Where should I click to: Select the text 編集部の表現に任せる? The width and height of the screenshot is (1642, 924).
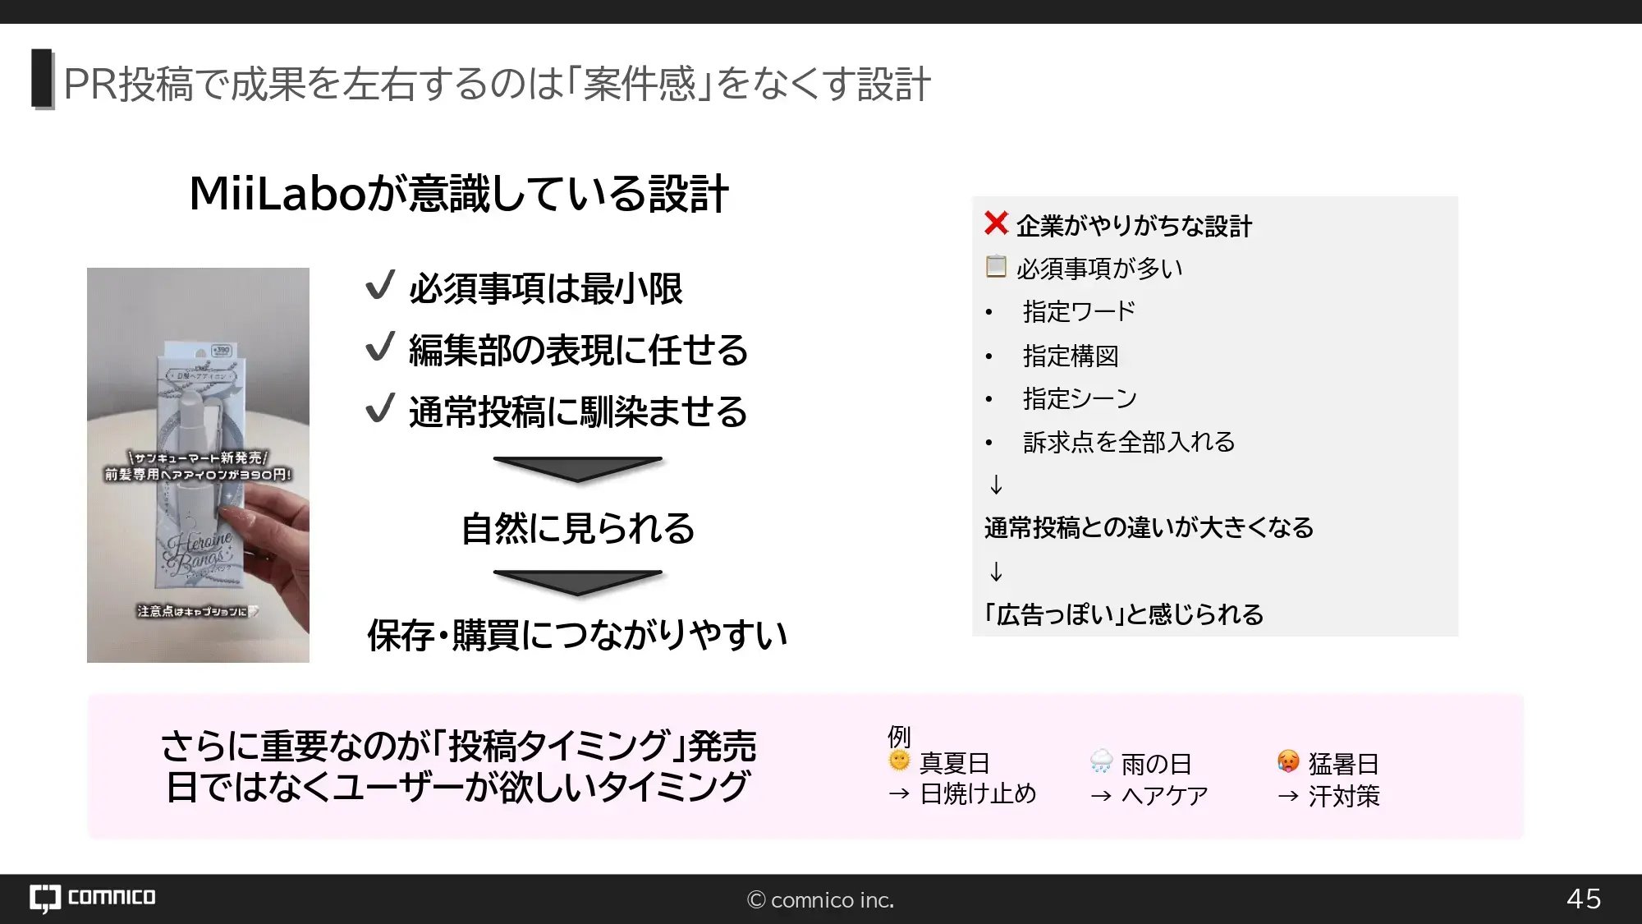(579, 350)
